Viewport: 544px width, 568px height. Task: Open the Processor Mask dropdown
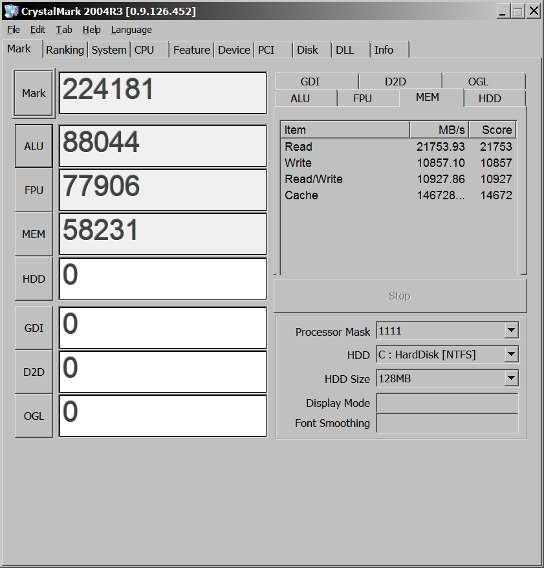[511, 331]
